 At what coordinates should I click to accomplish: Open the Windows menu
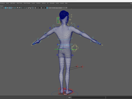(2, 3)
